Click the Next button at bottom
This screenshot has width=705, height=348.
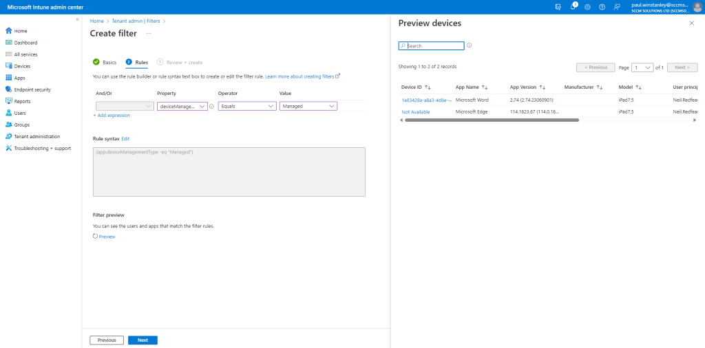point(143,340)
